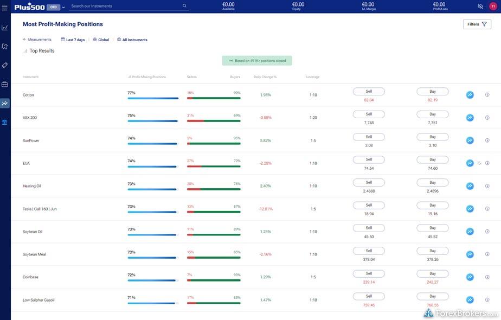
Task: Open the All Instruments category selector
Action: tap(132, 40)
